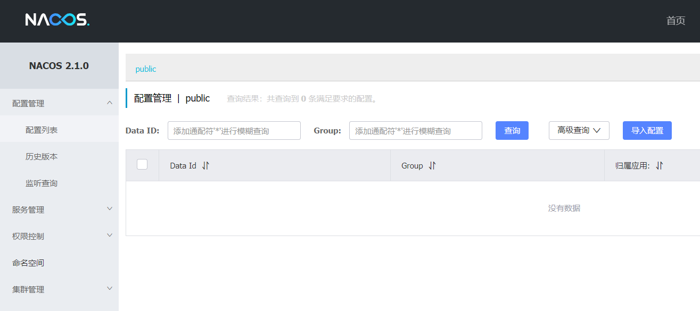The height and width of the screenshot is (311, 700).
Task: Open the 高级查询 dropdown
Action: (579, 130)
